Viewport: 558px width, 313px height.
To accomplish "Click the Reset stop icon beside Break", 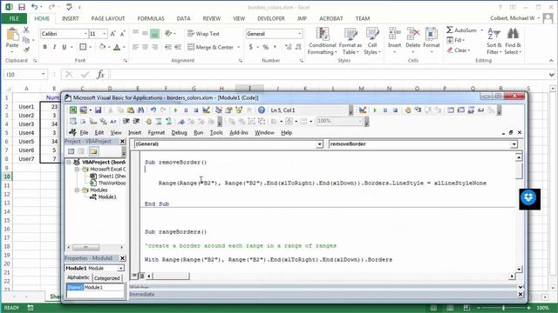I will [x=195, y=110].
